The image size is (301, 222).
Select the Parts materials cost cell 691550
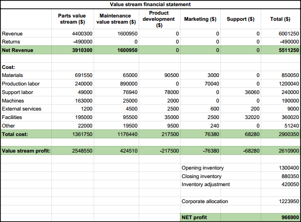pyautogui.click(x=83, y=75)
